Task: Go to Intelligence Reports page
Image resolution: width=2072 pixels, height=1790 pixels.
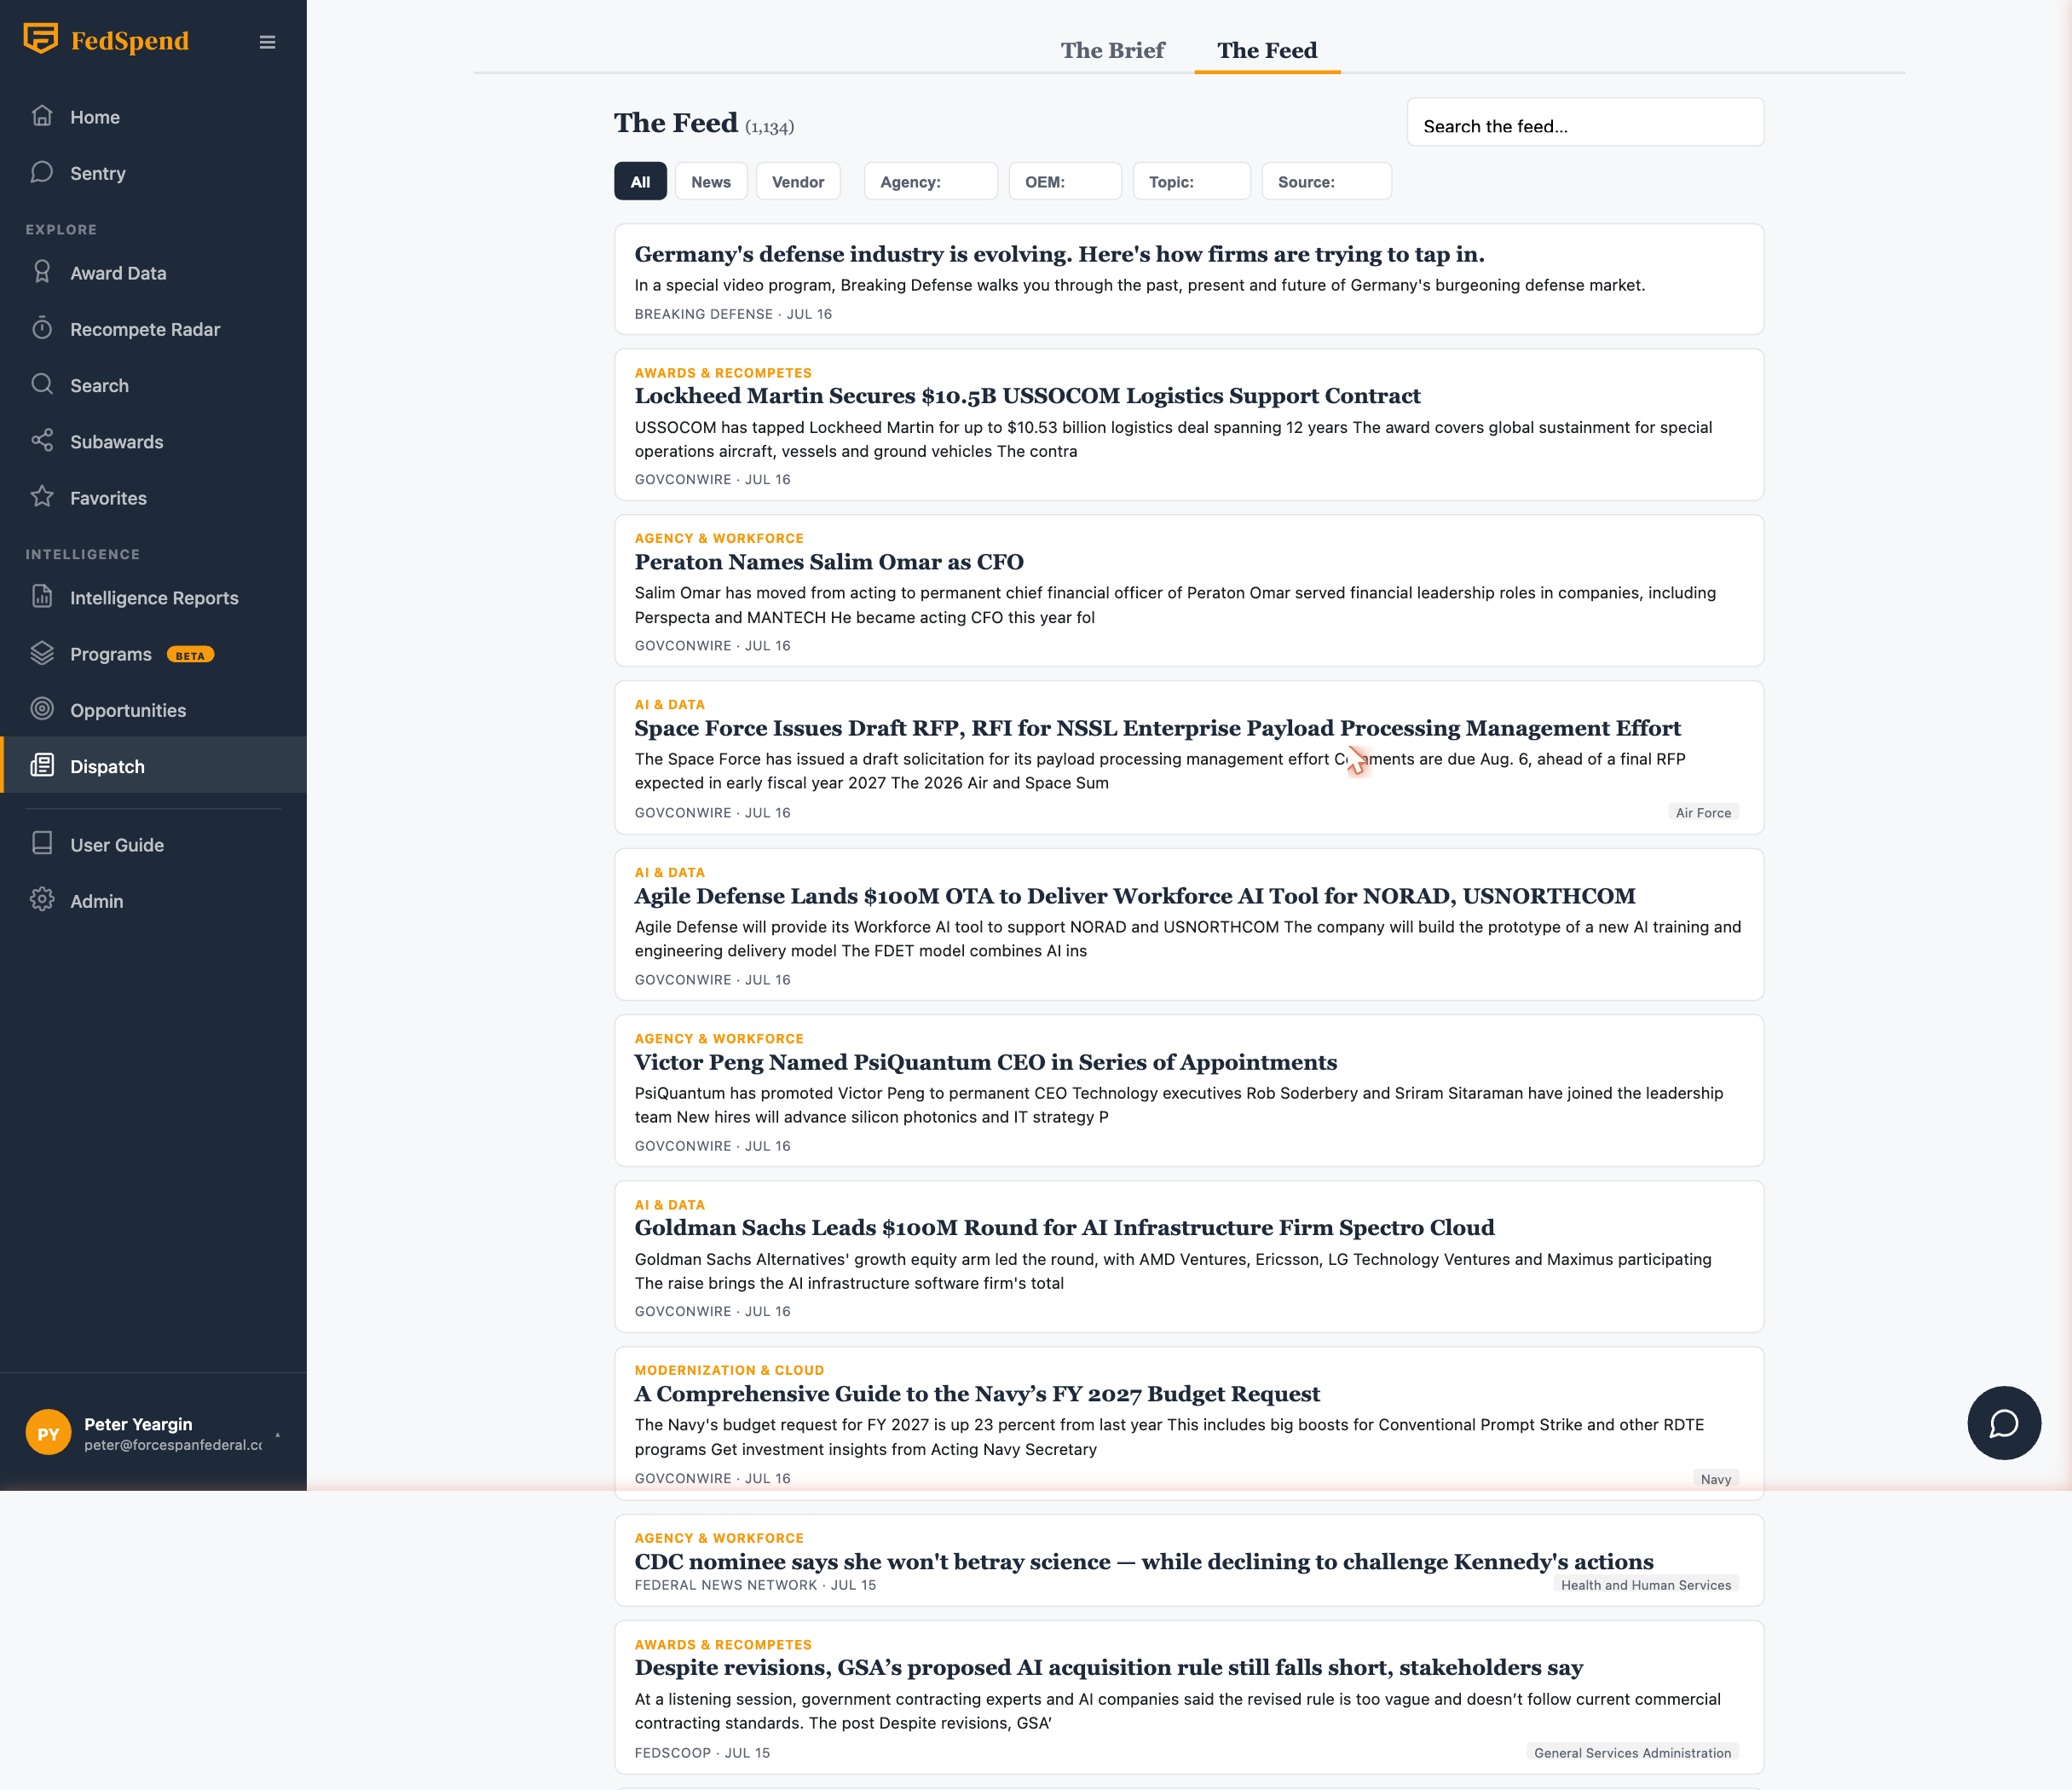Action: click(x=153, y=598)
